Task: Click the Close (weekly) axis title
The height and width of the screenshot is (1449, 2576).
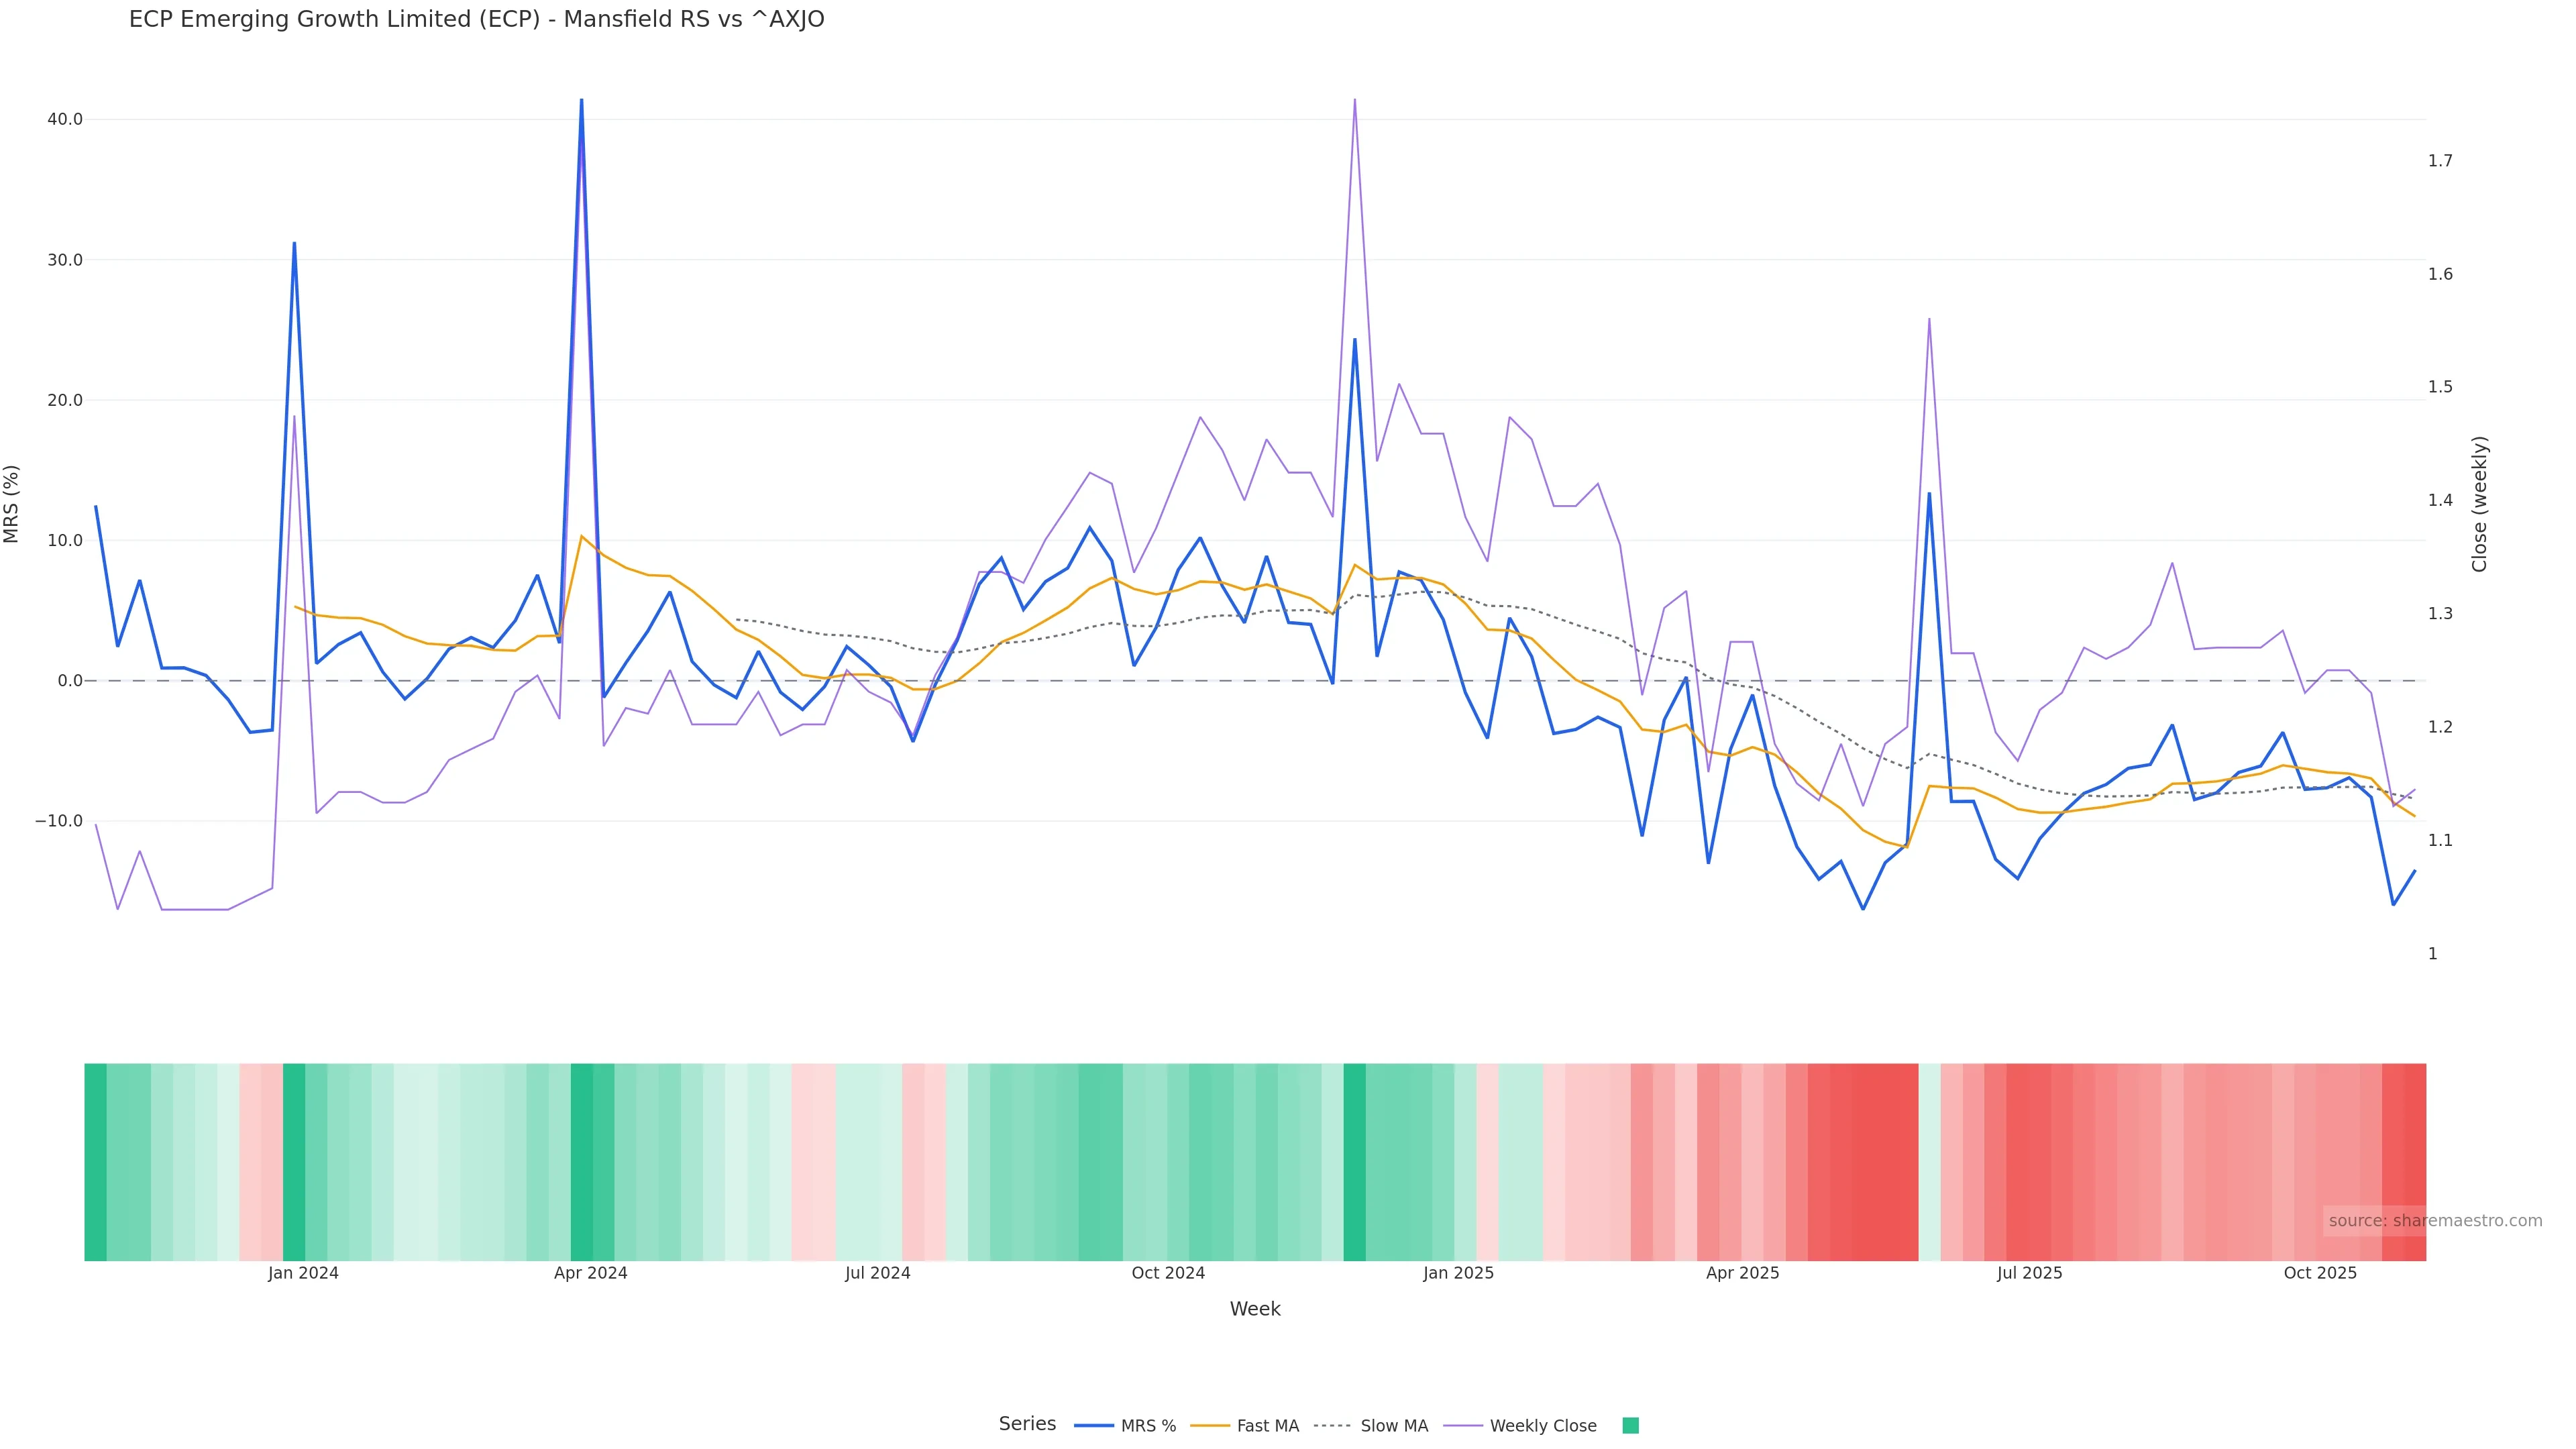Action: 2479,504
